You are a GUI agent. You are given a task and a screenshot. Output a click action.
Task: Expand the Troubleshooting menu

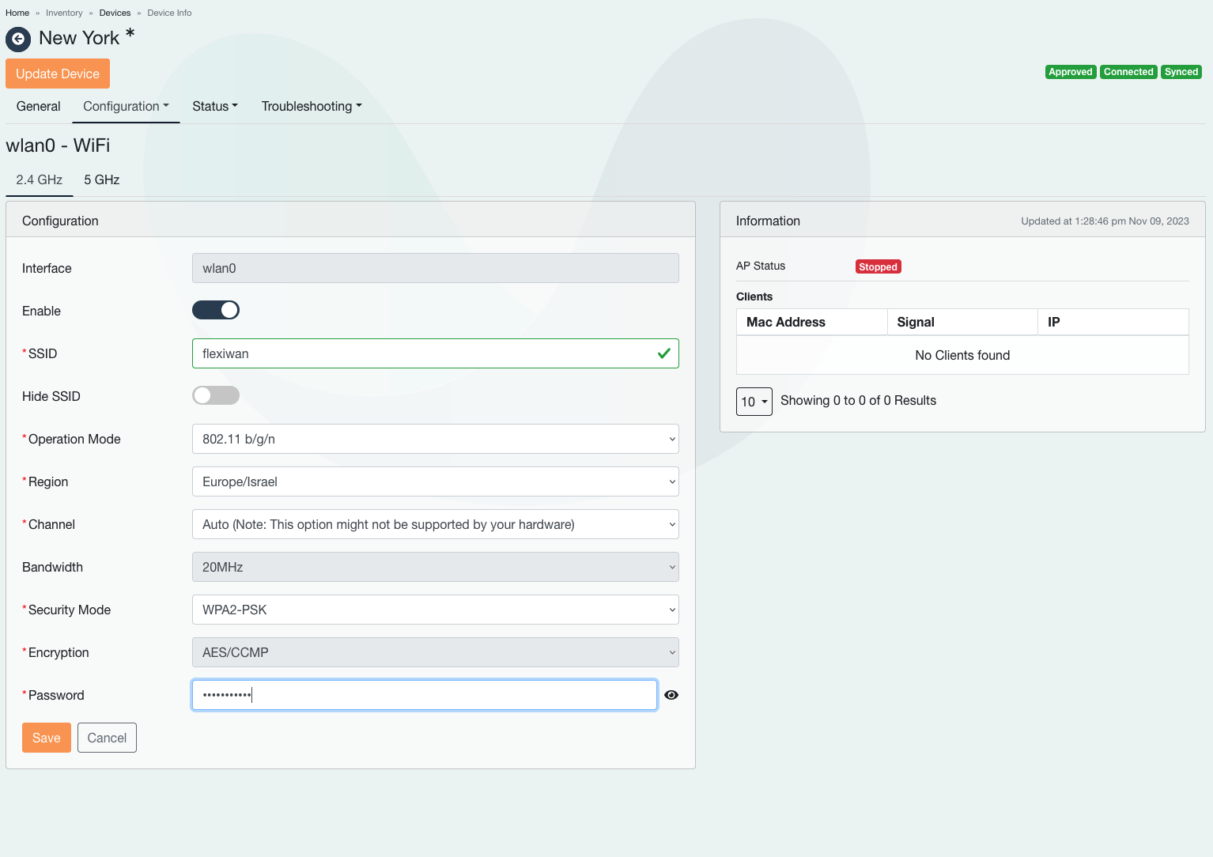click(311, 106)
